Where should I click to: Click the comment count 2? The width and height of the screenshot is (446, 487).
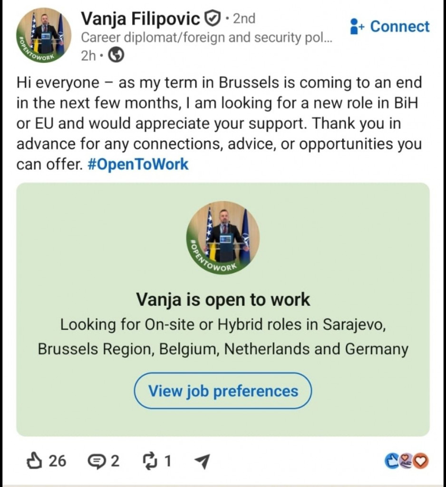click(x=115, y=461)
